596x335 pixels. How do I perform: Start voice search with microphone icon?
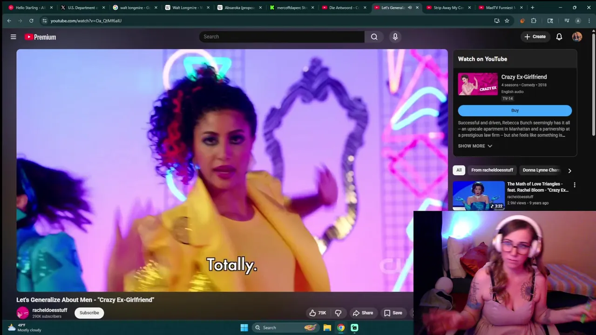click(x=395, y=37)
